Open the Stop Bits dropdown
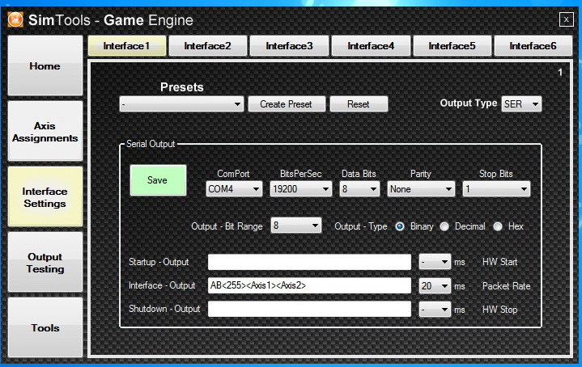Image resolution: width=582 pixels, height=367 pixels. coord(496,189)
